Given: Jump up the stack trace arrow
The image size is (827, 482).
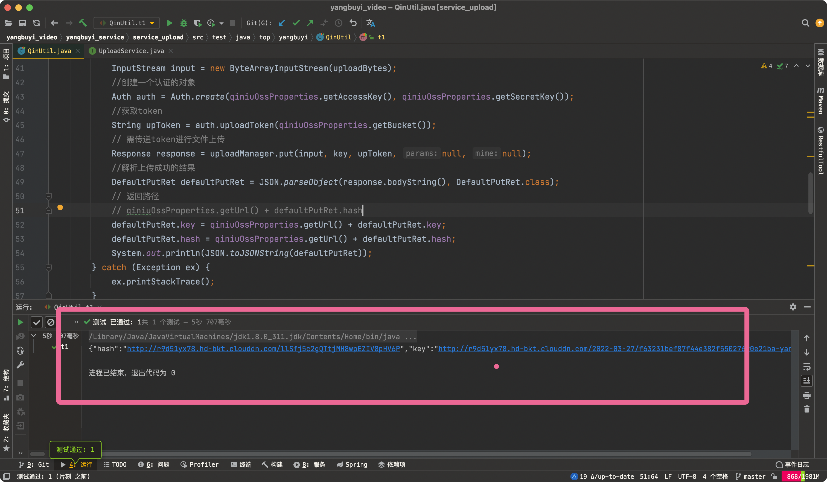Looking at the screenshot, I should click(x=807, y=338).
